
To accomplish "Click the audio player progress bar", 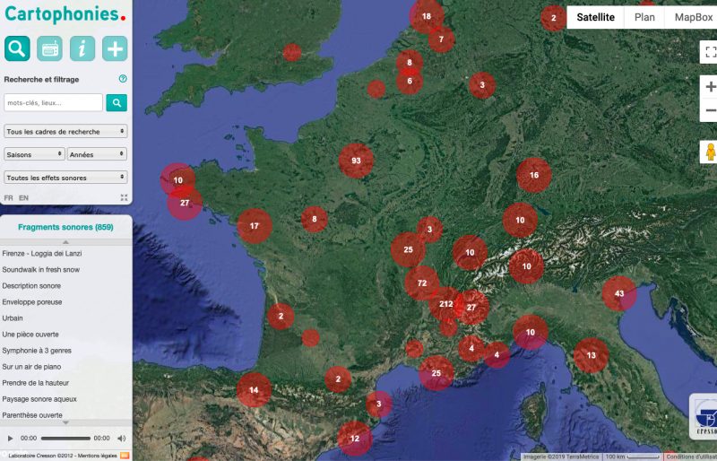I will click(x=65, y=439).
